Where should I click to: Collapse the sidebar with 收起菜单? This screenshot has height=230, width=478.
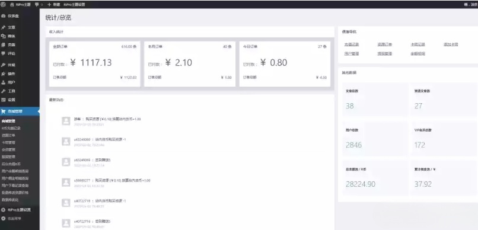(x=14, y=218)
